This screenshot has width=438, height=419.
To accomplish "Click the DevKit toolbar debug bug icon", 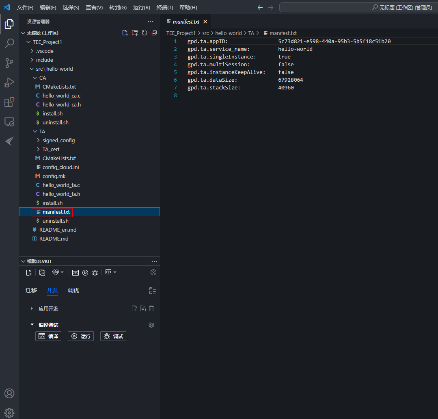I will [x=95, y=273].
